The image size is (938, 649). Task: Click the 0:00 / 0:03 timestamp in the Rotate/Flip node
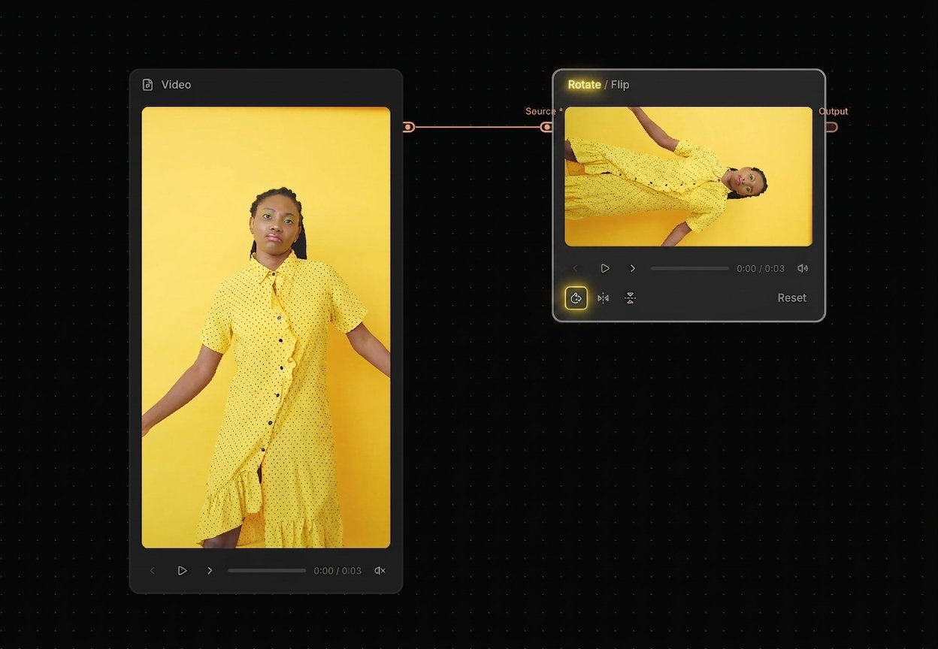[761, 268]
